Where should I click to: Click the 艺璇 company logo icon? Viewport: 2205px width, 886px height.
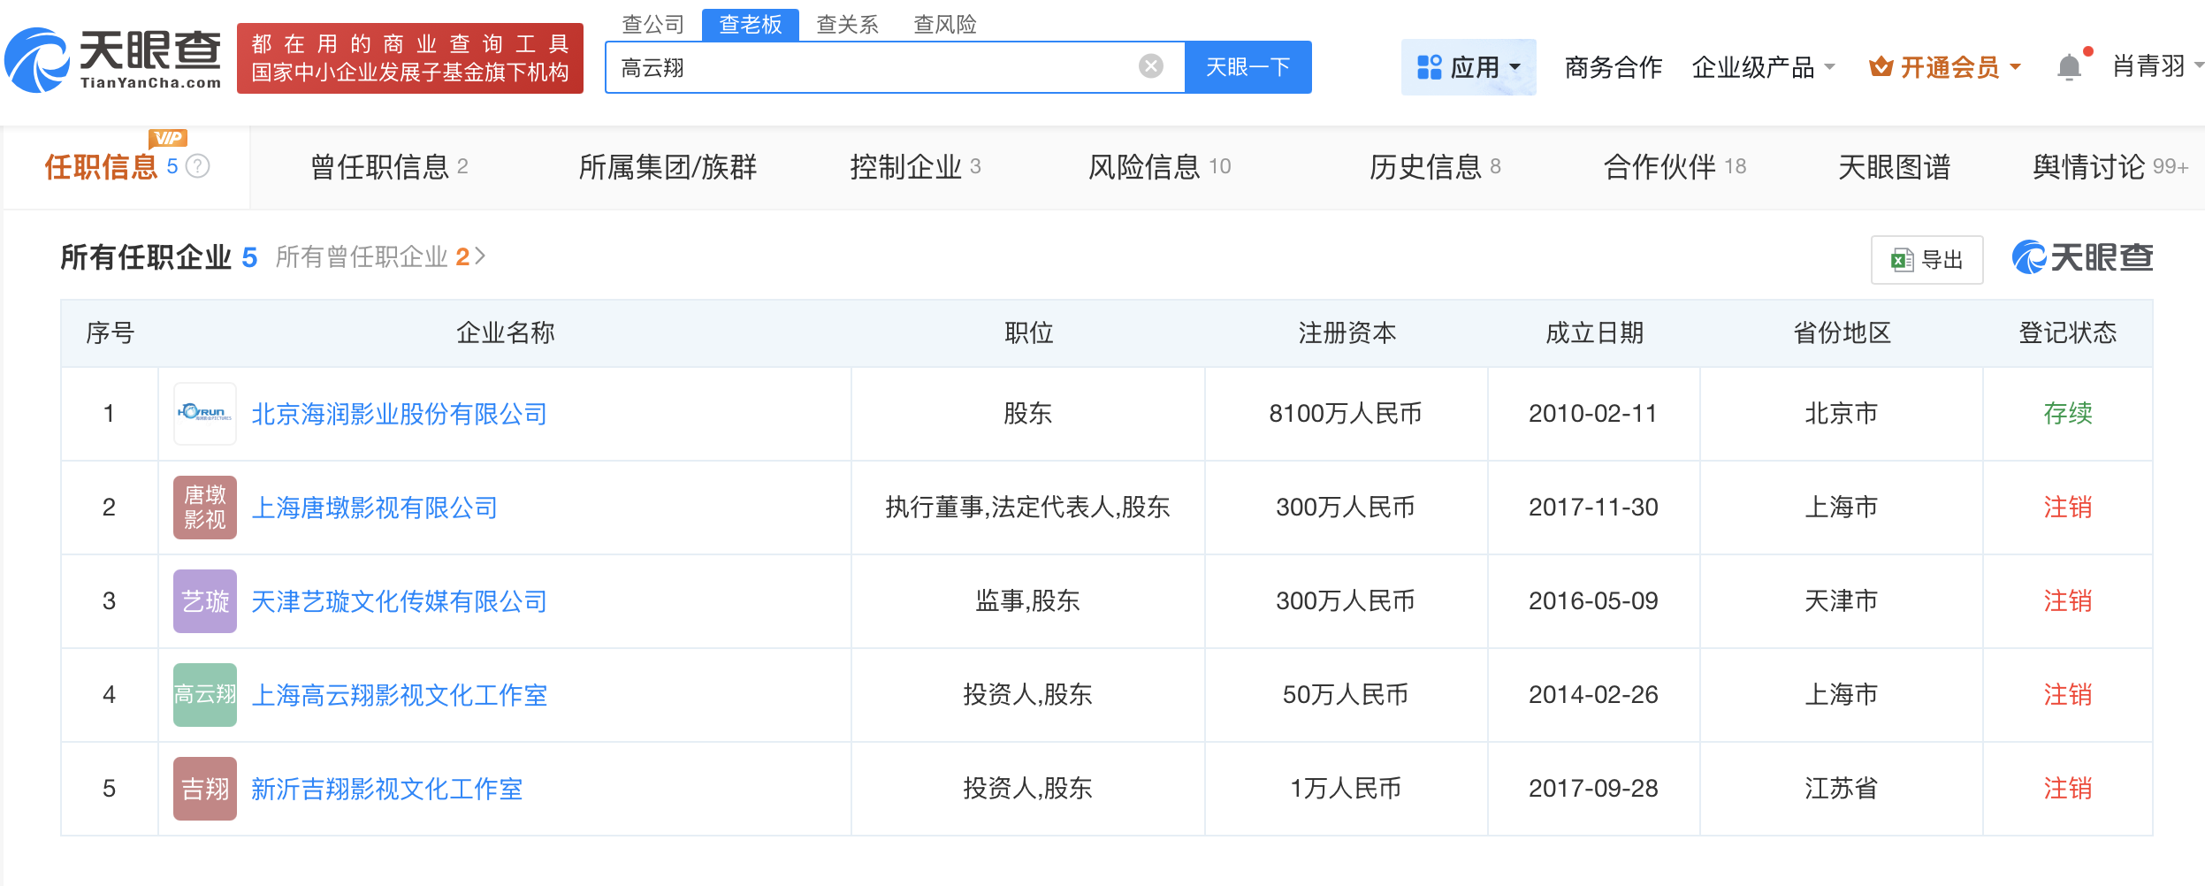tap(205, 601)
